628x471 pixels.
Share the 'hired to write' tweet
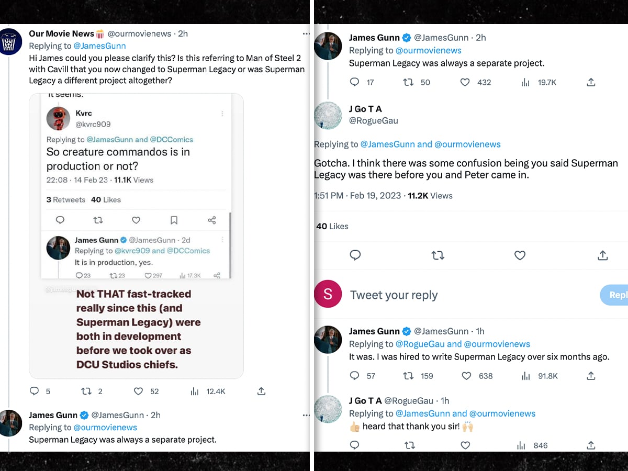coord(591,376)
